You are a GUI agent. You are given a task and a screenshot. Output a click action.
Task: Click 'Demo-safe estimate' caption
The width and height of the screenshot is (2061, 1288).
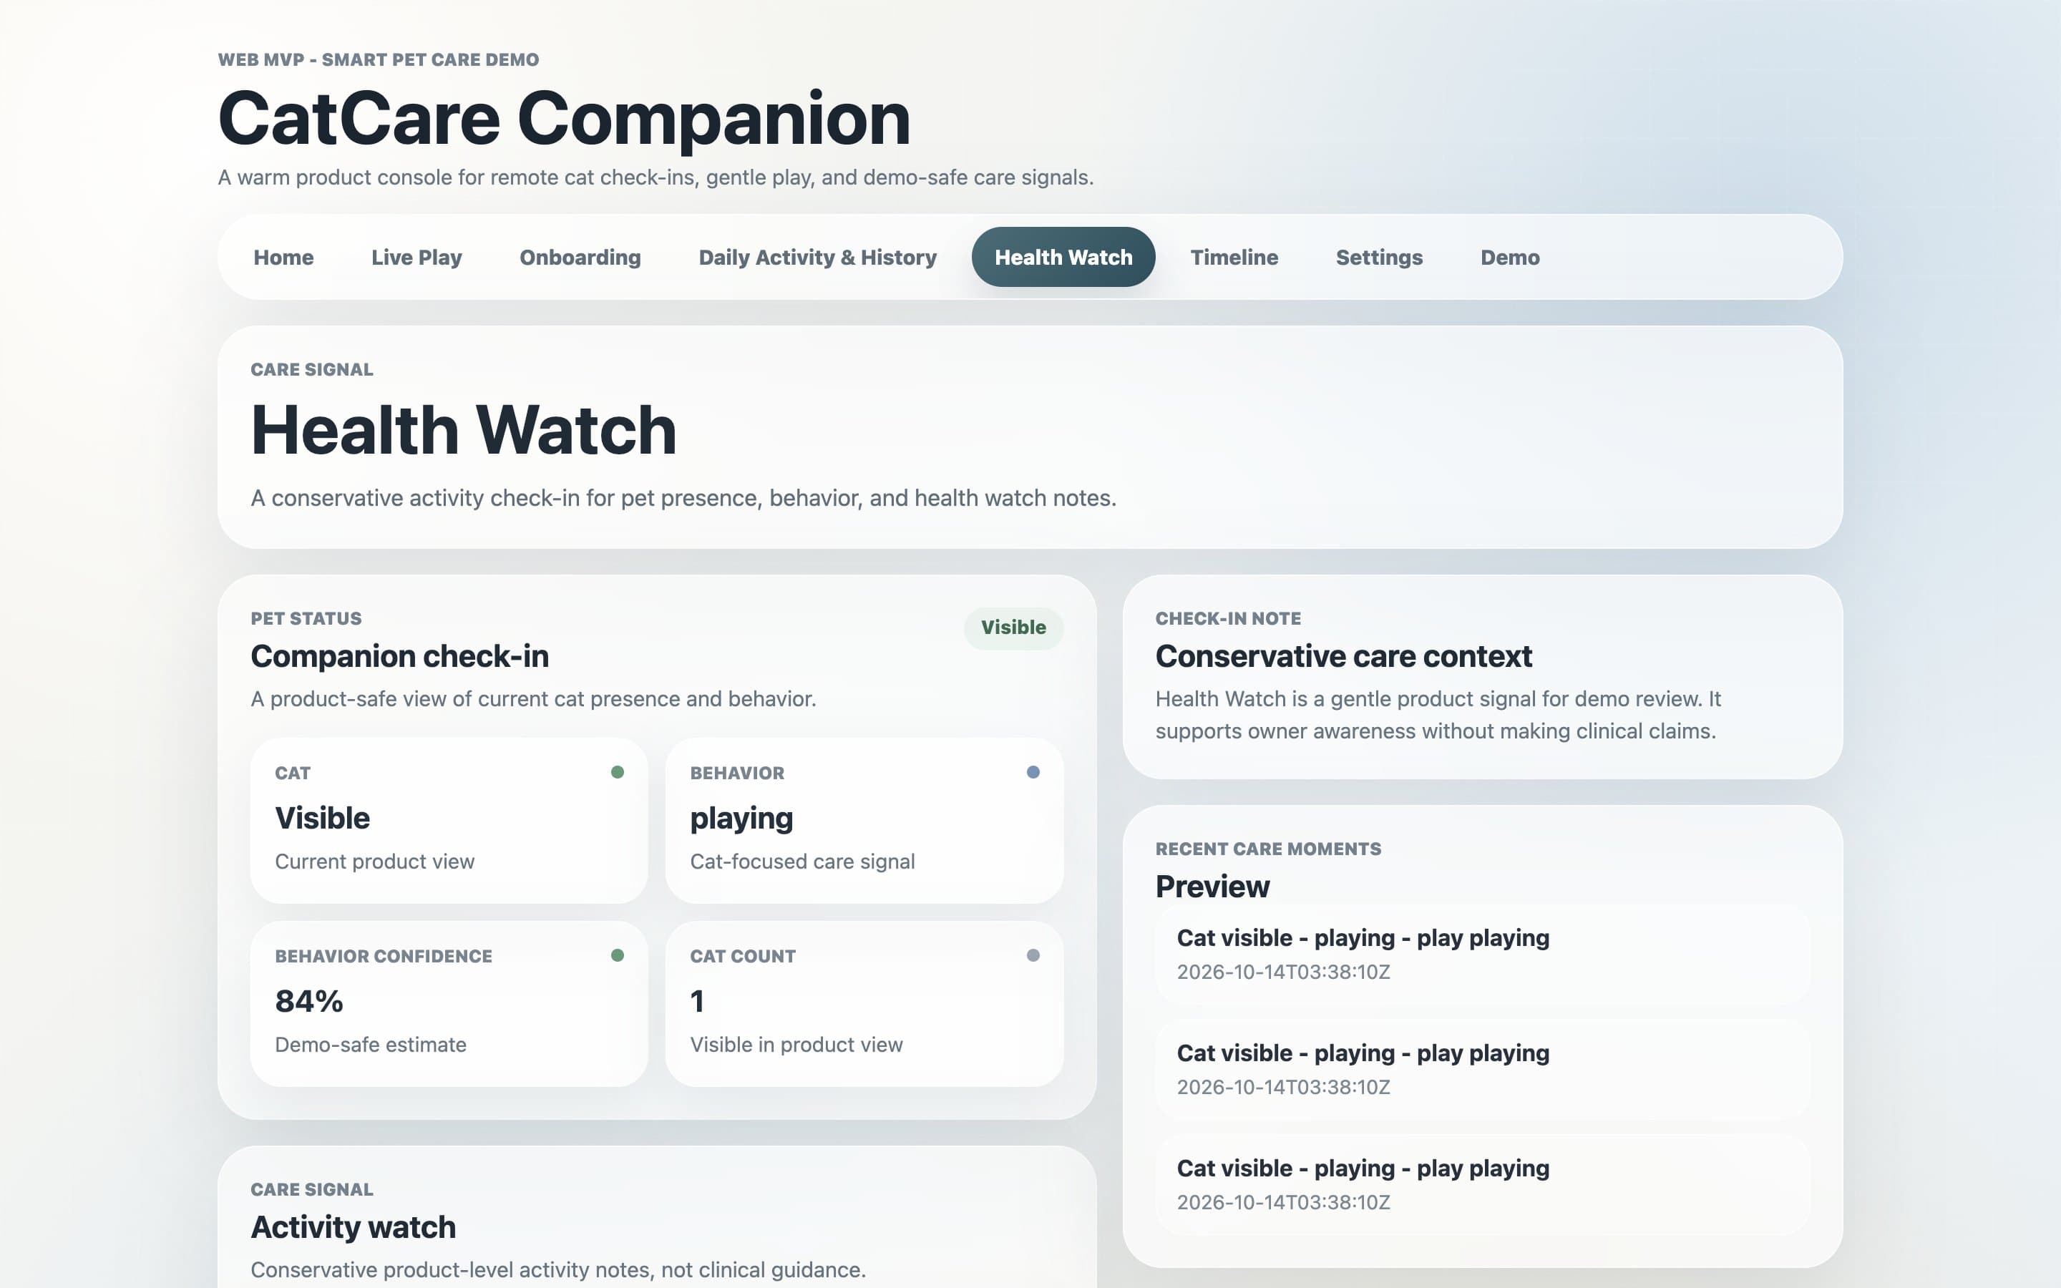tap(371, 1045)
